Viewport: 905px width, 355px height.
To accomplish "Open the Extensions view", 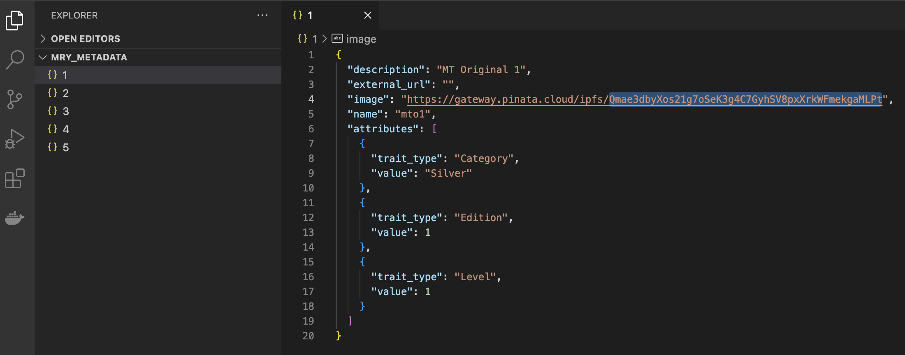I will tap(15, 178).
